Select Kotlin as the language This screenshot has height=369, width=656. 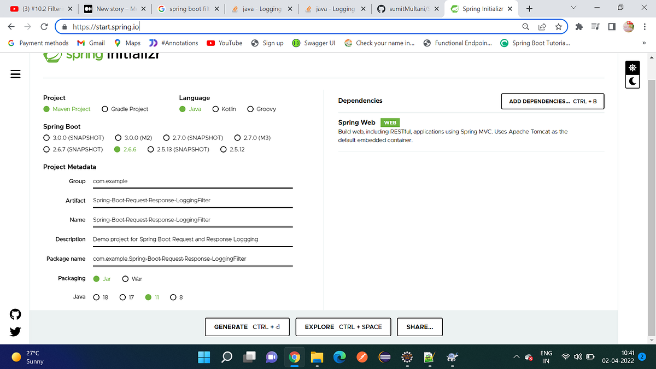coord(215,109)
